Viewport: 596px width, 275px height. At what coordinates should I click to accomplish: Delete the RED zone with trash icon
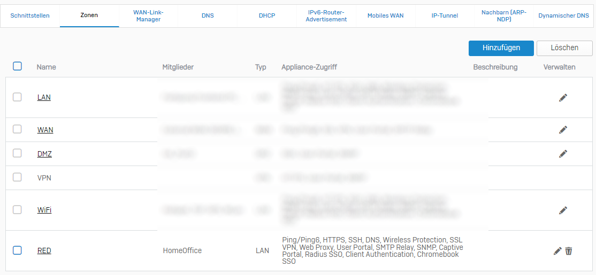(569, 251)
